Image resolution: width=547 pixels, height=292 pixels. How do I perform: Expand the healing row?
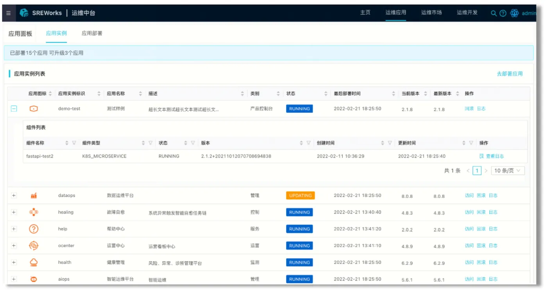pyautogui.click(x=14, y=212)
